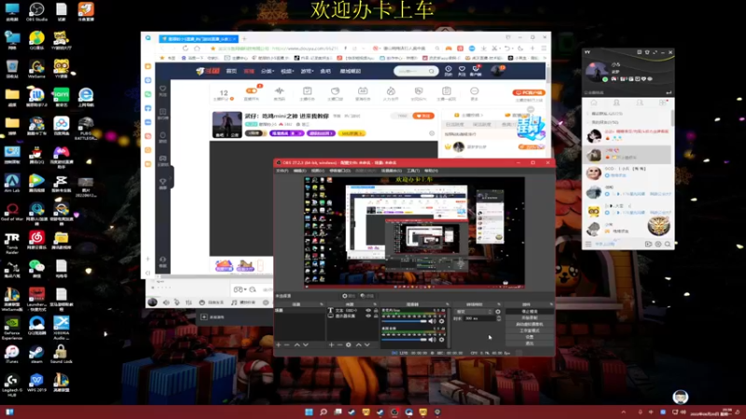Open transition properties gear in OBS
The image size is (746, 419).
[x=498, y=312]
